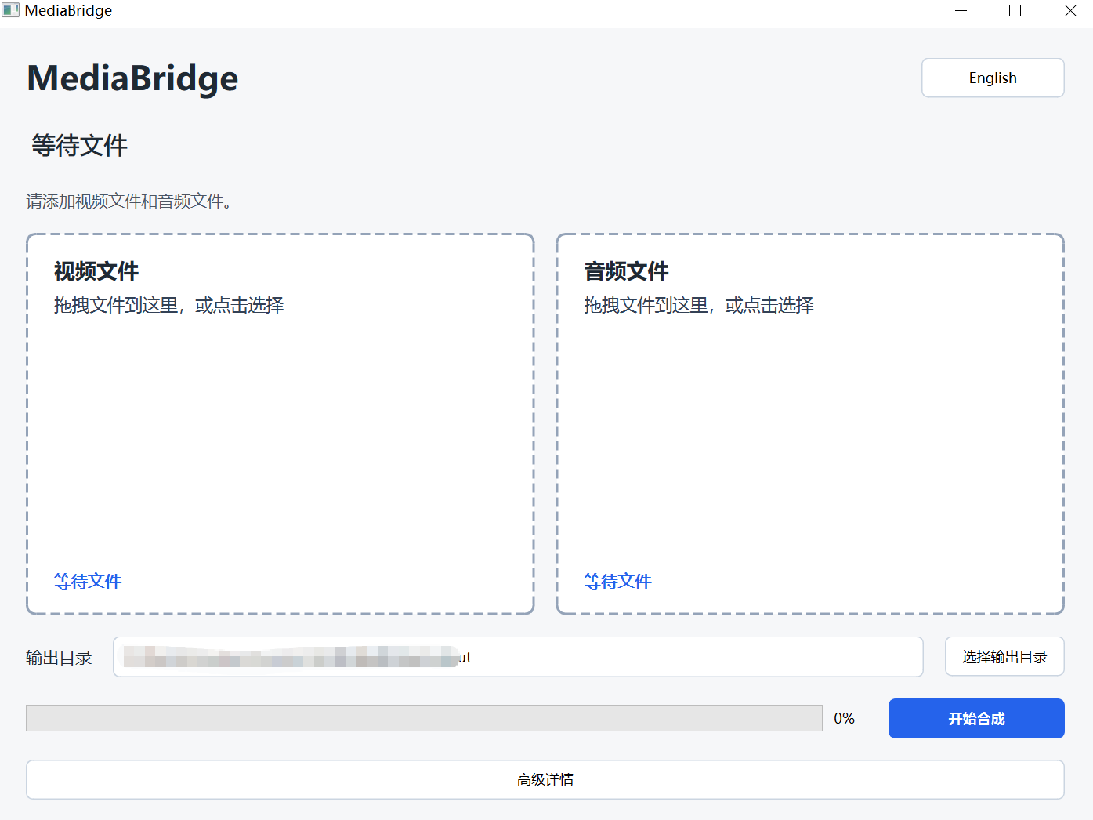Click the 选择输出目录 button
The width and height of the screenshot is (1093, 820).
pyautogui.click(x=1004, y=657)
